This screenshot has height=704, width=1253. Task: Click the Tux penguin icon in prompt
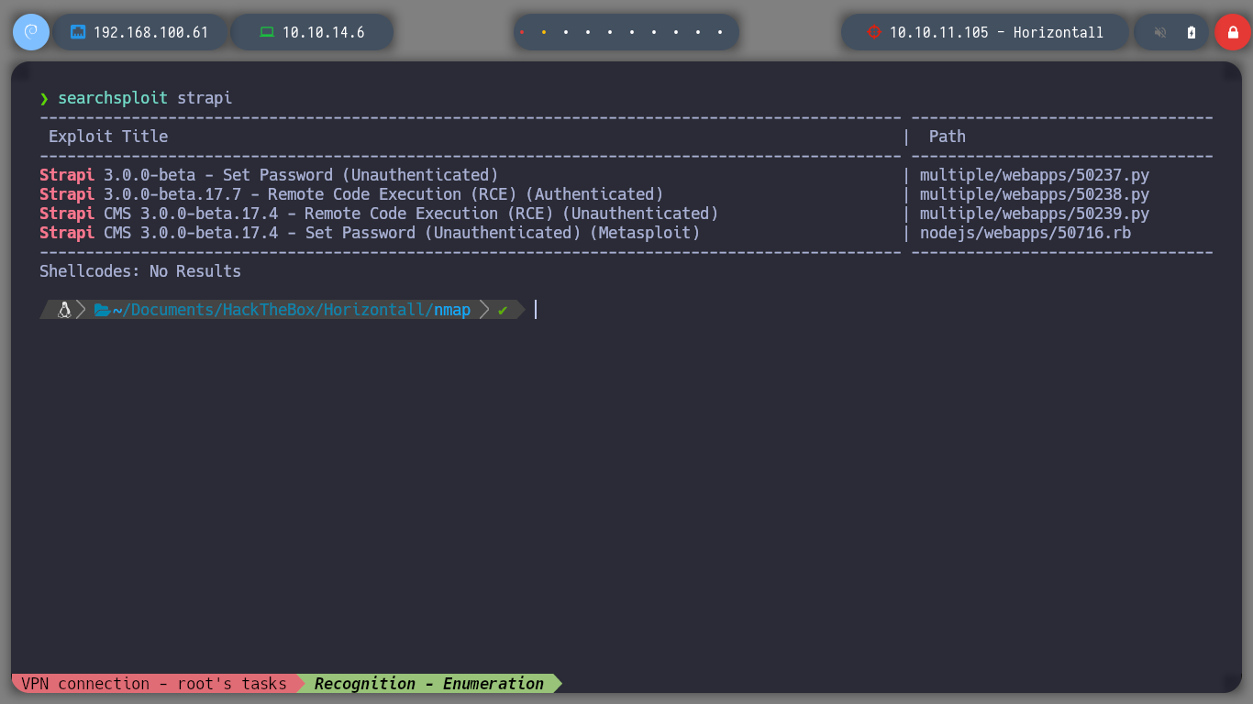[x=64, y=310]
